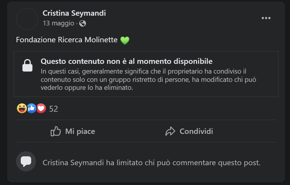Click the 'Questo contenuto non è al momento disponibile' heading
Screen dimensions: 290x185
(x=127, y=61)
